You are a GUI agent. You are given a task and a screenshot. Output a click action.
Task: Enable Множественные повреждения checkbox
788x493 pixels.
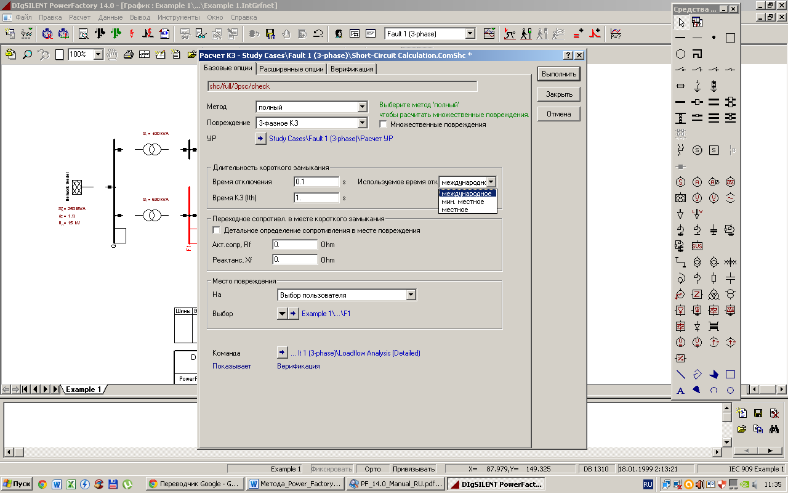[x=384, y=124]
